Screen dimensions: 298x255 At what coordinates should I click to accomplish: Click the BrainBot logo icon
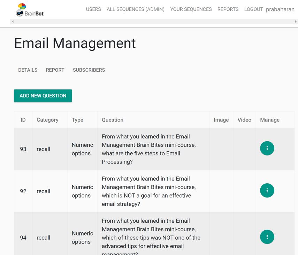point(21,10)
